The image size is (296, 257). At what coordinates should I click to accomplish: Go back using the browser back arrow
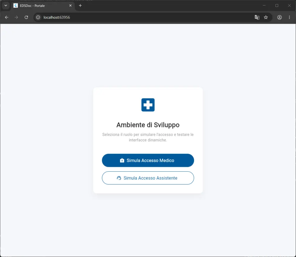[x=7, y=17]
